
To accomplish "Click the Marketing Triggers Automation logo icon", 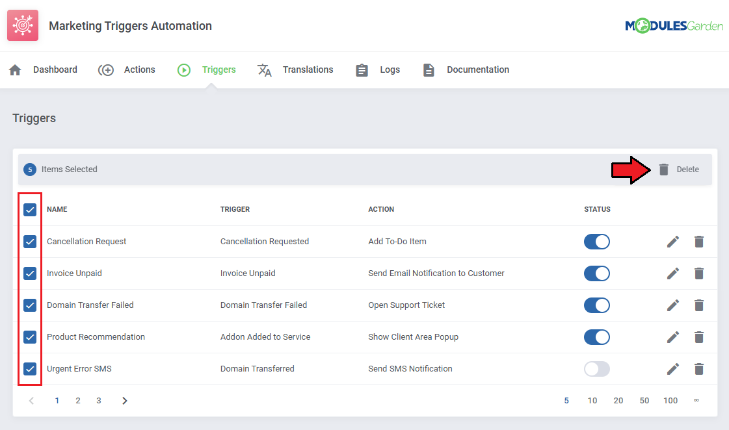I will (23, 25).
